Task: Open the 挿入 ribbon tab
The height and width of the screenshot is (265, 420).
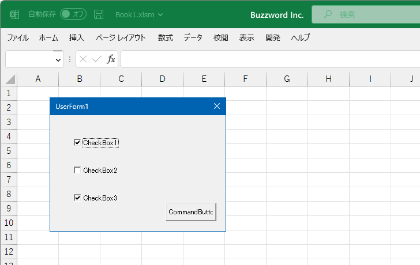Action: coord(76,37)
